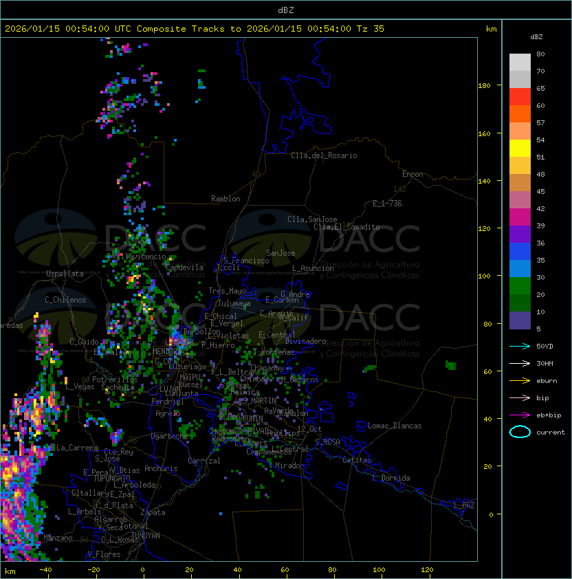Click the C_Chilenos map label
Viewport: 572px width, 579px height.
click(65, 300)
